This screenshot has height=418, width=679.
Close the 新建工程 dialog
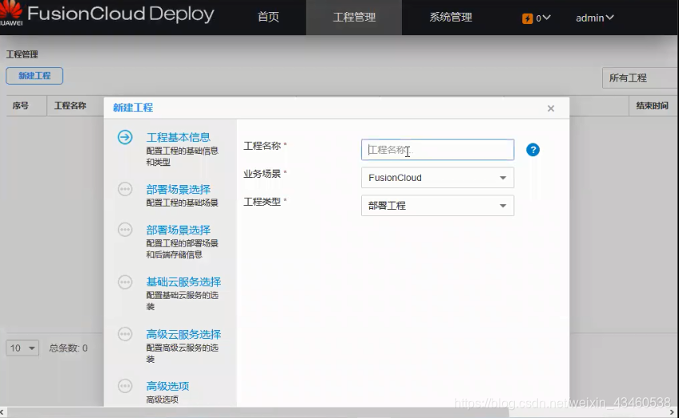(x=551, y=108)
